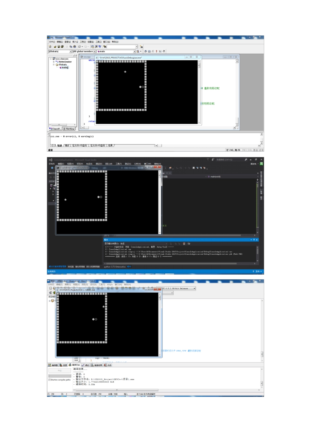Open AStyle menu in Dev-C++ window
Image resolution: width=311 pixels, height=440 pixels.
[110, 284]
